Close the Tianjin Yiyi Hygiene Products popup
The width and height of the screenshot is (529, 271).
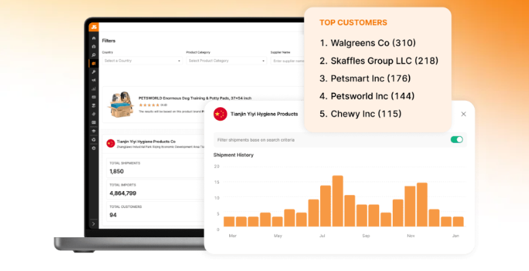pos(463,114)
